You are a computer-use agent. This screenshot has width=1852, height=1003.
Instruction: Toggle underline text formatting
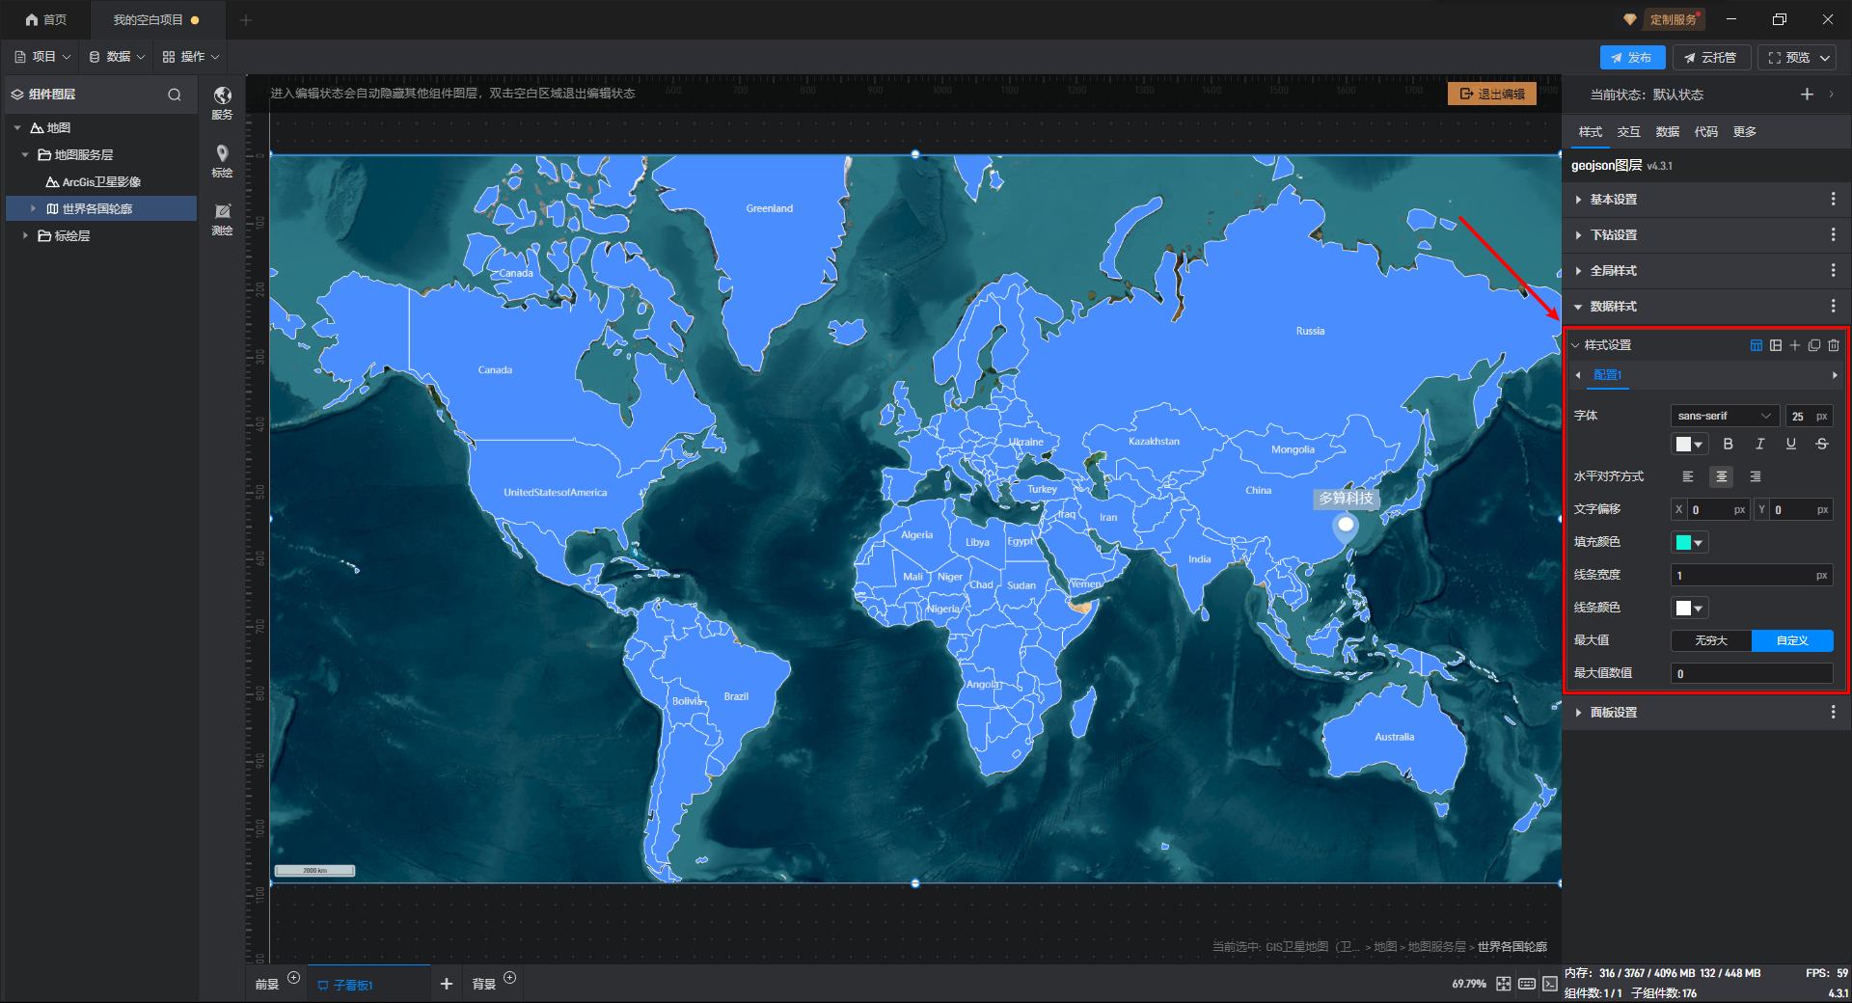point(1790,444)
